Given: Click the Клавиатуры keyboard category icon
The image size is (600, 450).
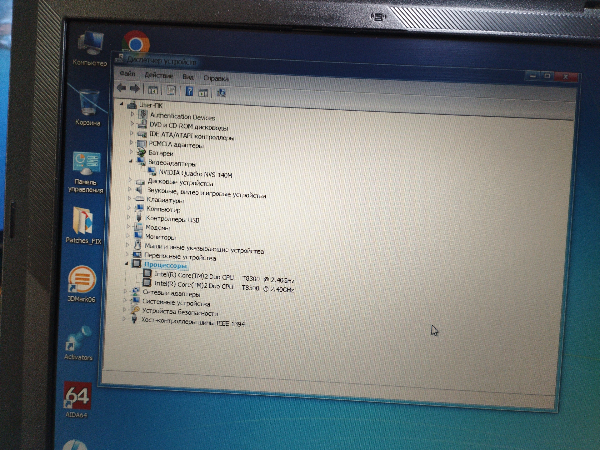Looking at the screenshot, I should click(139, 199).
